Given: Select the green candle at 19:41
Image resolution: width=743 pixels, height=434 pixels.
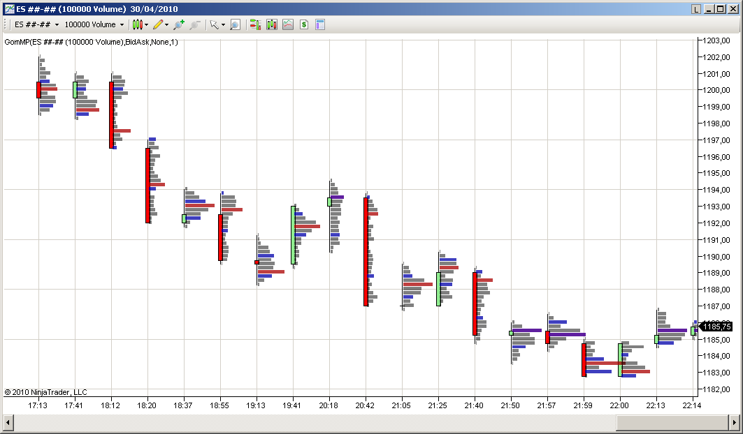Looking at the screenshot, I should 294,234.
